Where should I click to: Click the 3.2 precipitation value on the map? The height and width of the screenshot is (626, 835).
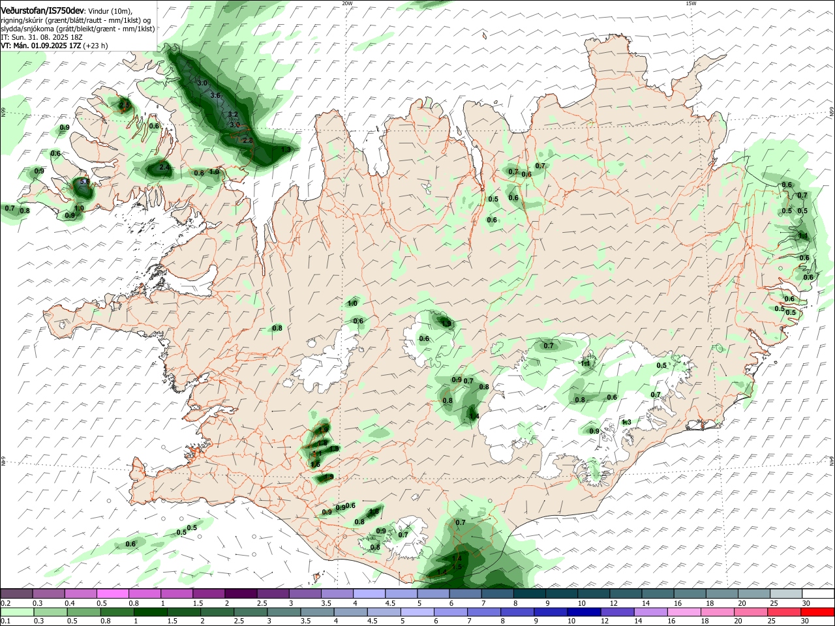(x=232, y=115)
